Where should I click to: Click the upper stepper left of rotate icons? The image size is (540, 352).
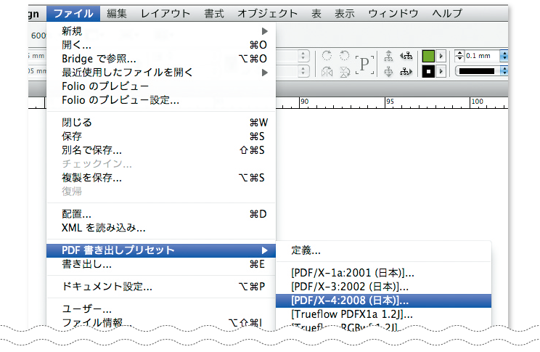303,56
